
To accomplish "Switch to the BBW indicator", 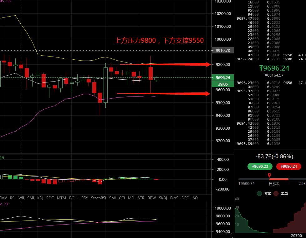I will [152, 198].
